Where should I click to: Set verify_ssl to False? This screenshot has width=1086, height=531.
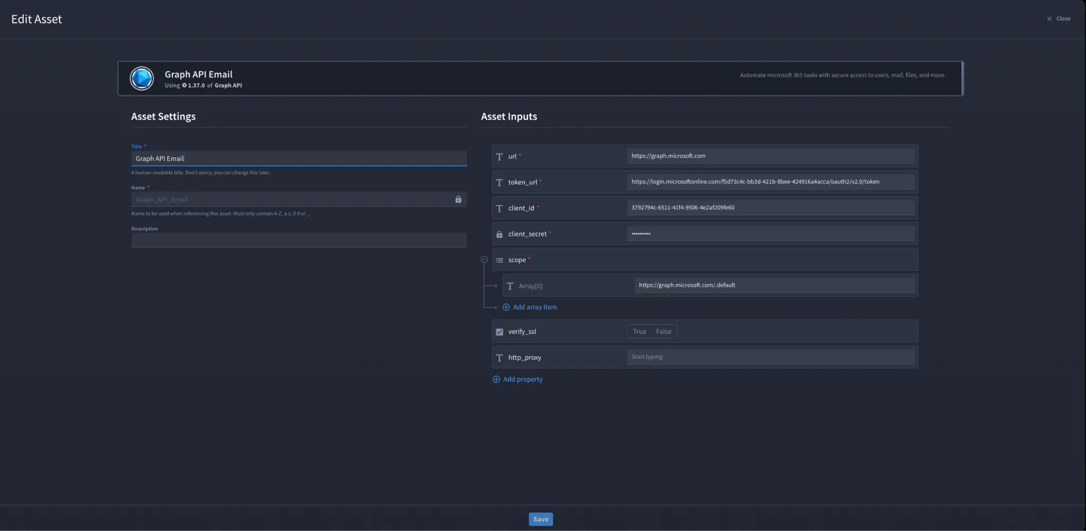[663, 332]
